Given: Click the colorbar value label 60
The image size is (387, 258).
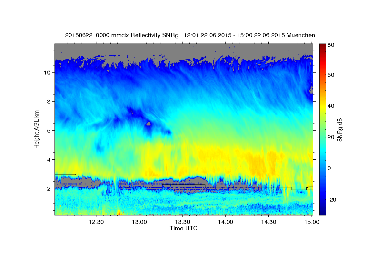Looking at the screenshot, I should (x=331, y=75).
